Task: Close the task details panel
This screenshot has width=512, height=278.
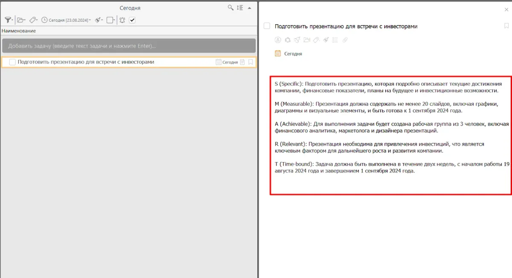Action: tap(506, 9)
